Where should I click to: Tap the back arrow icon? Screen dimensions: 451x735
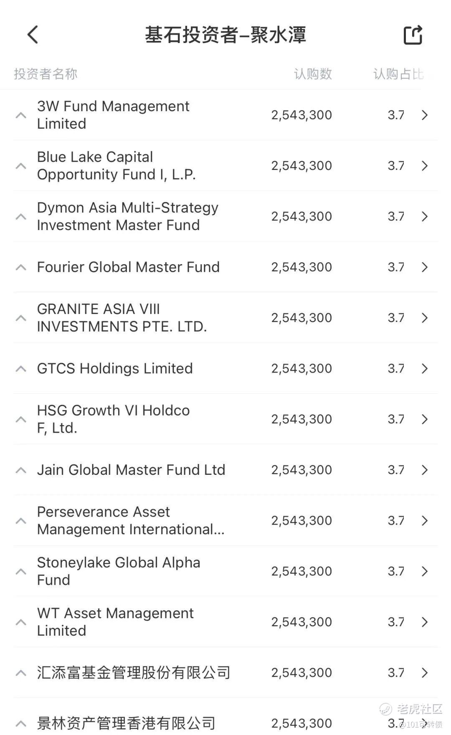click(33, 35)
